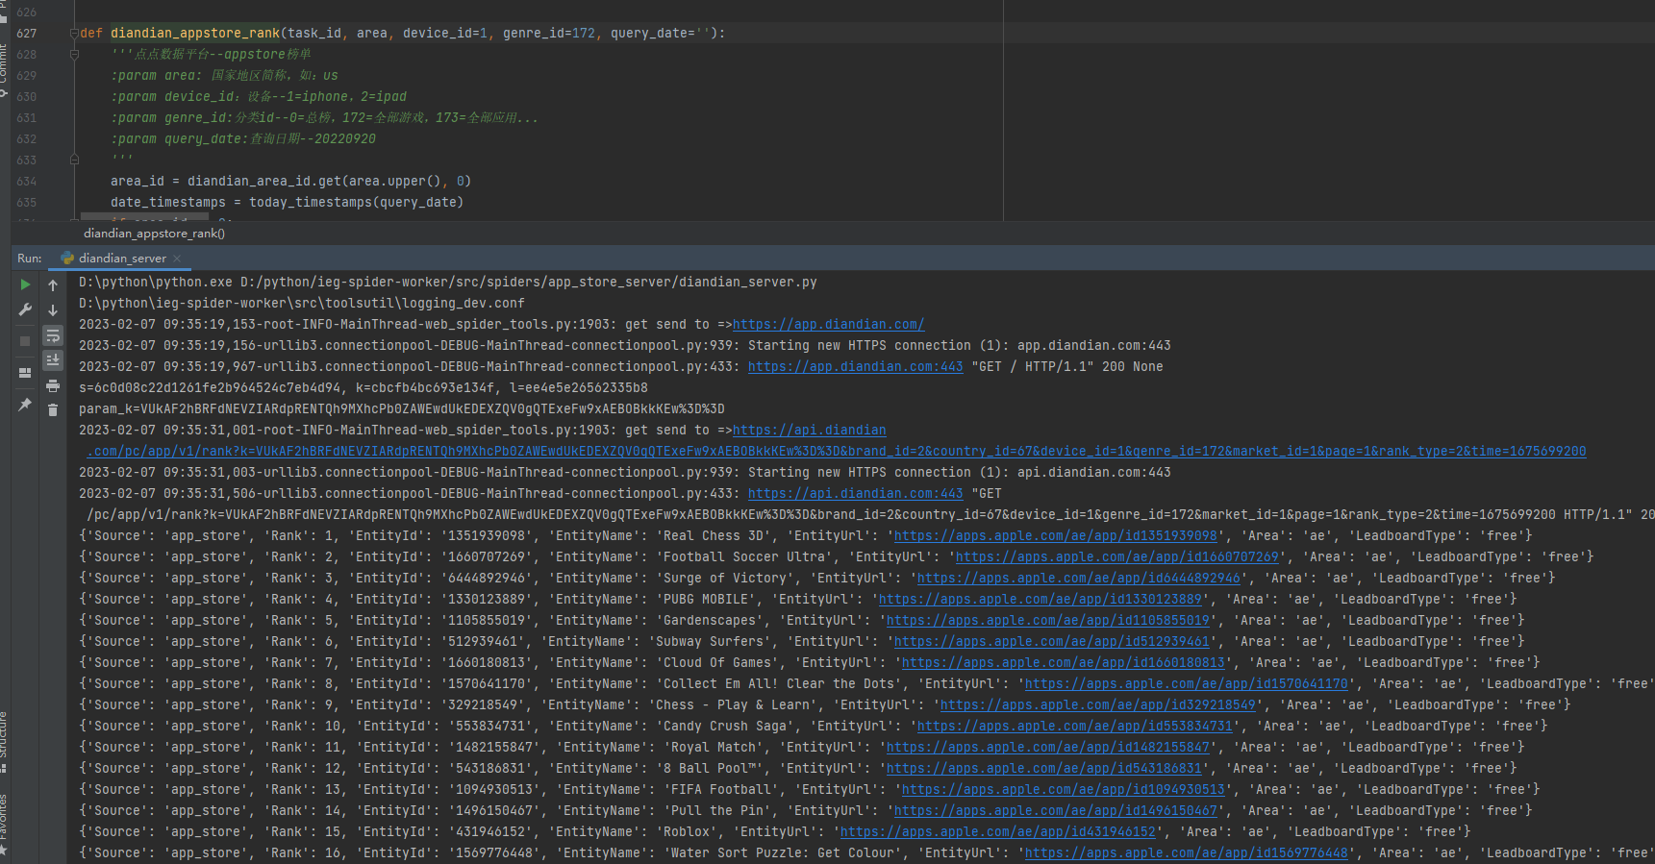The image size is (1655, 864).
Task: Rerun diandian_server with the green play icon
Action: 25,284
